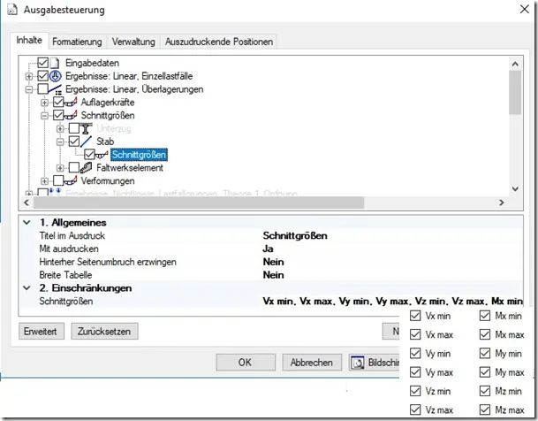Enable the Unterzug checkbox
The height and width of the screenshot is (421, 538).
click(74, 128)
